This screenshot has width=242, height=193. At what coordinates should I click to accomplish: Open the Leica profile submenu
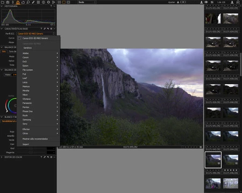point(38,83)
